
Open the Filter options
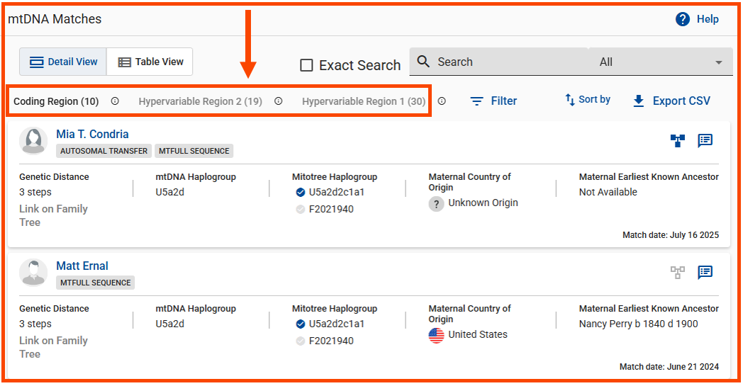pos(494,101)
